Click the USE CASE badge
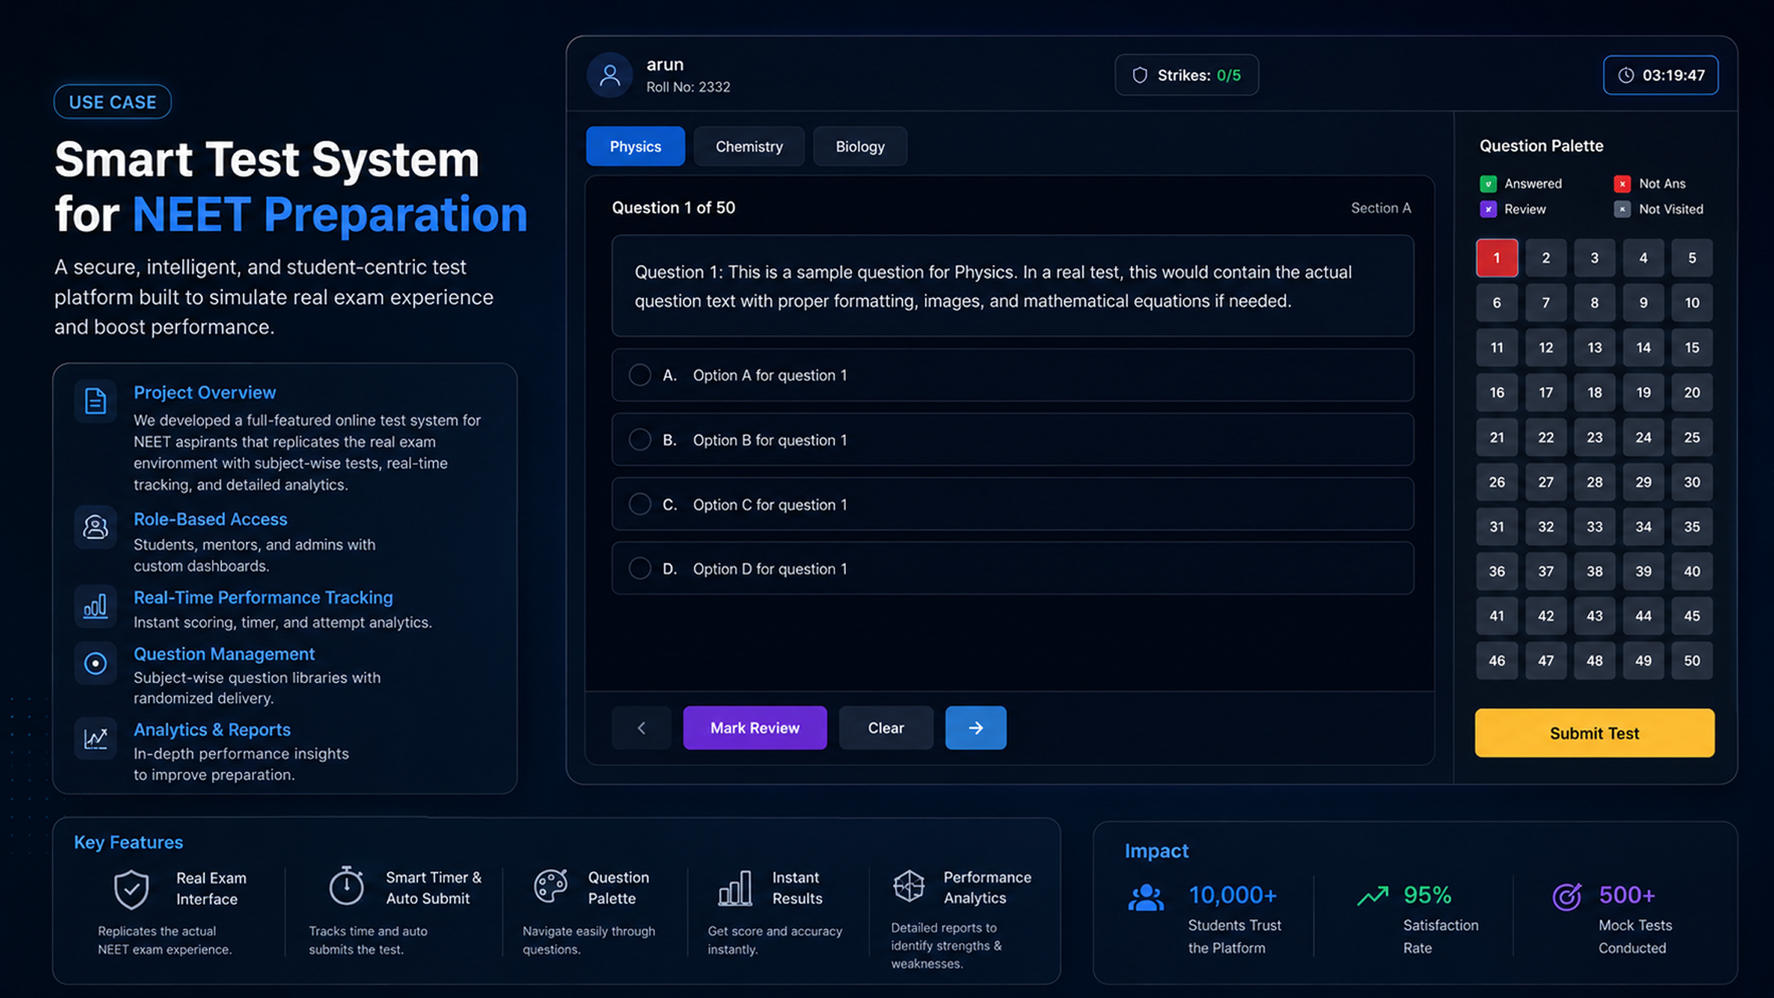The image size is (1774, 998). click(113, 102)
